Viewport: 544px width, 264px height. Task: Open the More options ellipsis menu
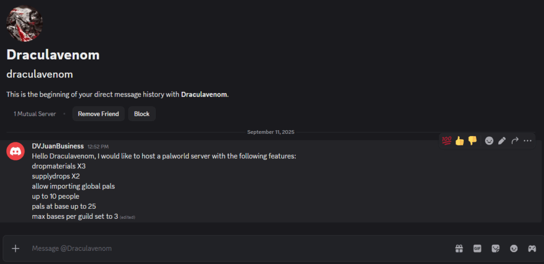[528, 141]
